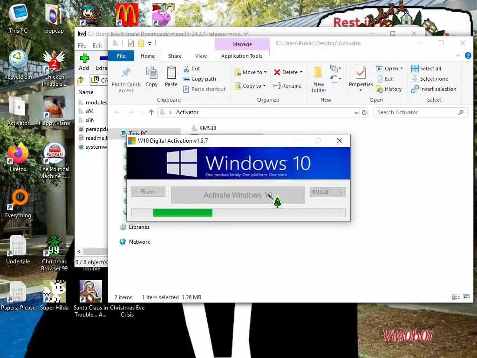Screen dimensions: 477x358
Task: Open Application Tools tab
Action: [x=242, y=56]
